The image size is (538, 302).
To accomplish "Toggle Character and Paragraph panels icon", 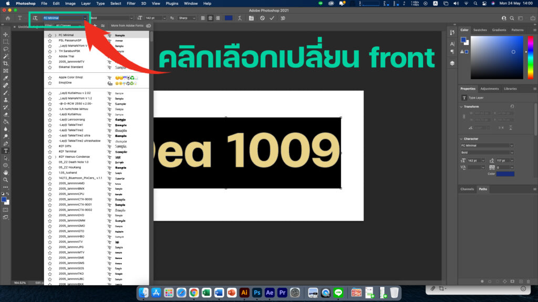I will 252,18.
